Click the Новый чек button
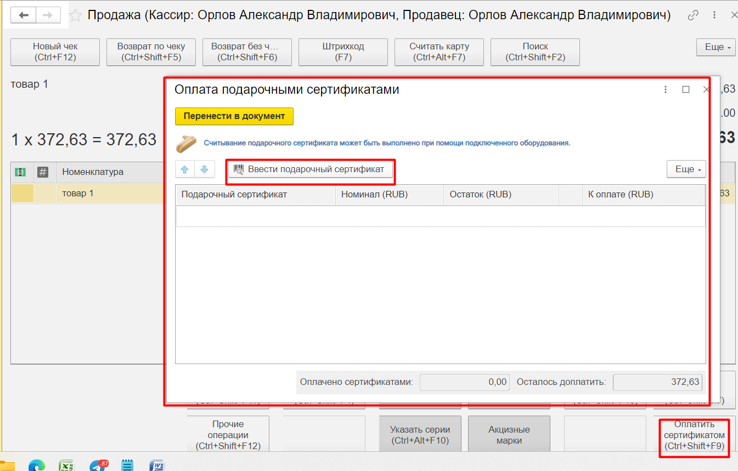Screen dimensions: 738x471 point(55,52)
